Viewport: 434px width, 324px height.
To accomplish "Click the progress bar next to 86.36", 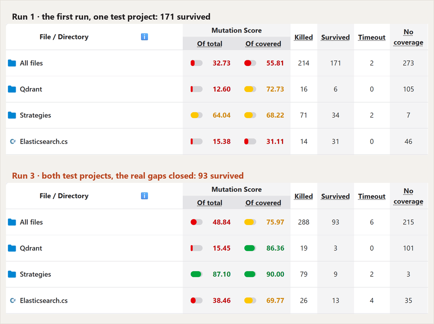I will tap(250, 248).
